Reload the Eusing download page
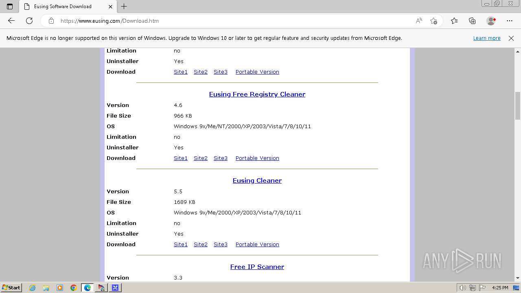This screenshot has width=521, height=293. coord(29,21)
